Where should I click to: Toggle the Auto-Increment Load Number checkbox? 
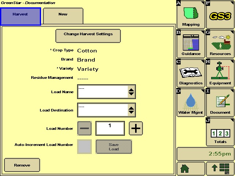point(84,146)
